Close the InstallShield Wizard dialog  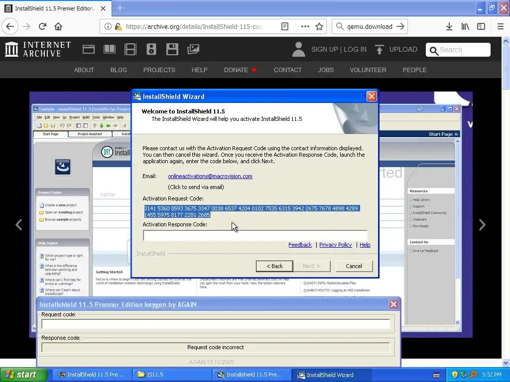[372, 96]
